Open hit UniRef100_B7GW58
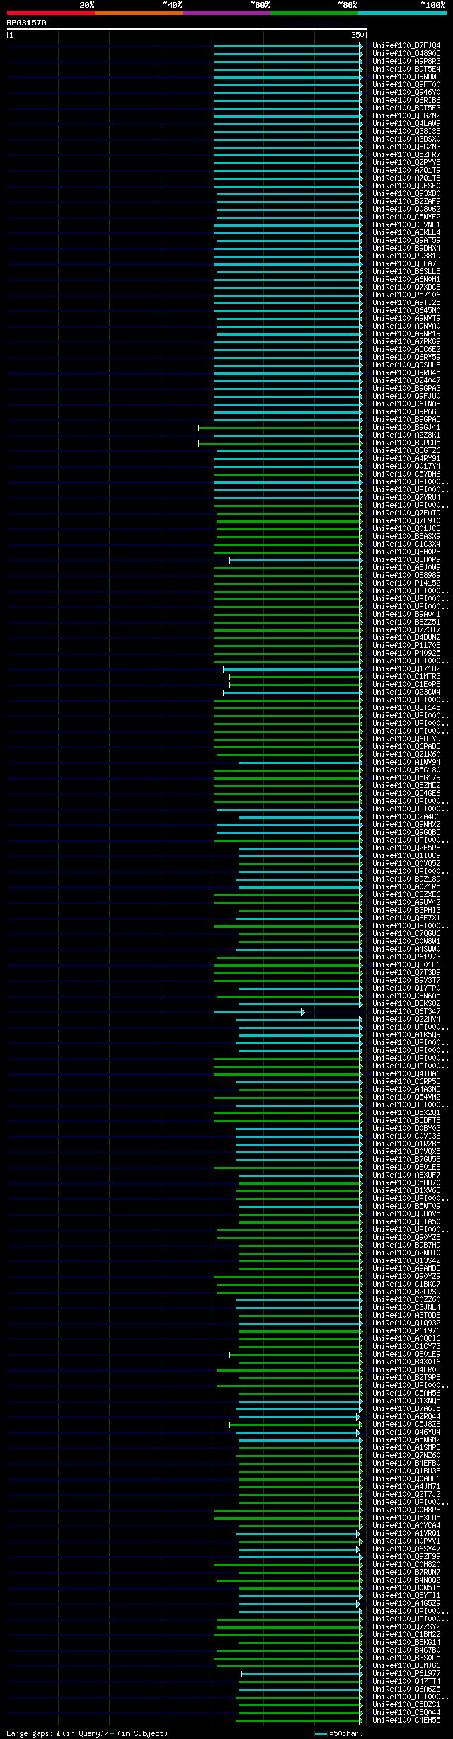This screenshot has width=453, height=1739. pyautogui.click(x=406, y=1159)
